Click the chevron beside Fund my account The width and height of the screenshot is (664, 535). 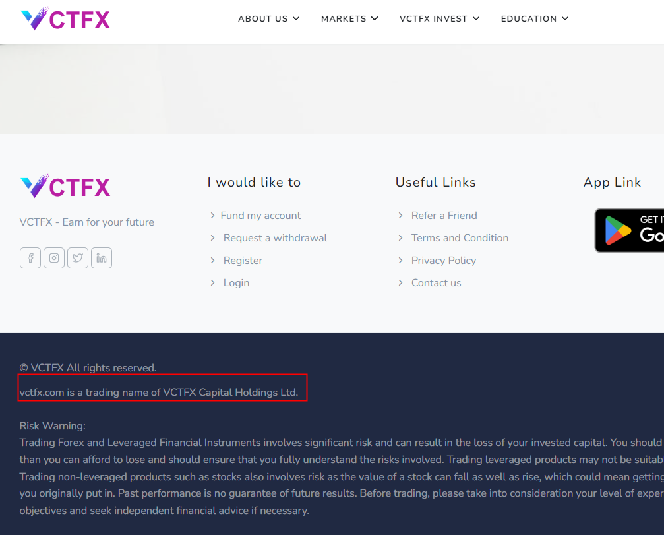[212, 216]
